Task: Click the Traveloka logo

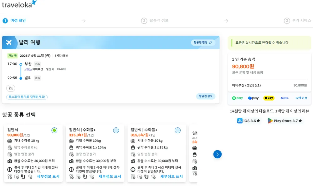Action: [x=19, y=4]
